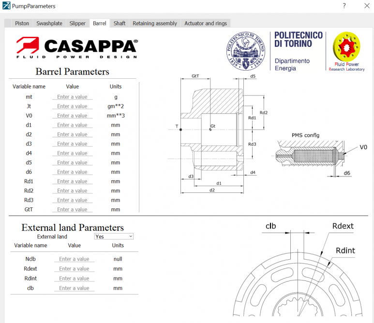
Task: Click the 'Rdext' label in the diagram
Action: pyautogui.click(x=343, y=226)
